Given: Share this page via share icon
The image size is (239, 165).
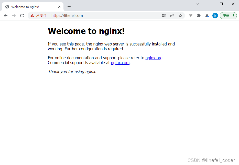Looking at the screenshot, I should [172, 16].
